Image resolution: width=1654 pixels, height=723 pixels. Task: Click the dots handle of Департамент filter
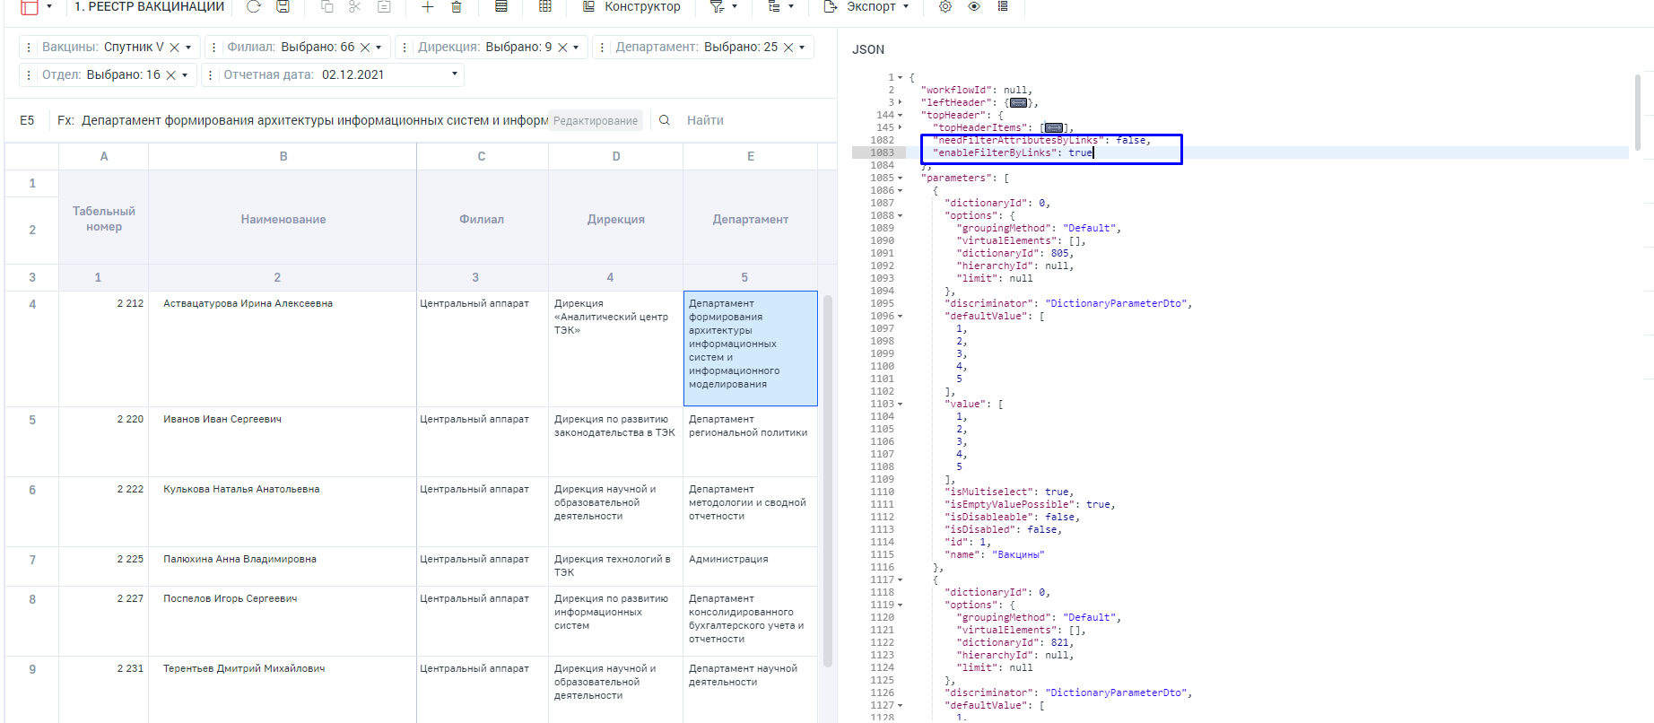tap(602, 48)
